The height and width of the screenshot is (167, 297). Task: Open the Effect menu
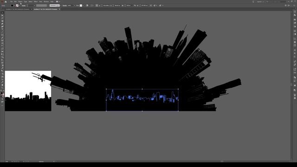click(36, 2)
